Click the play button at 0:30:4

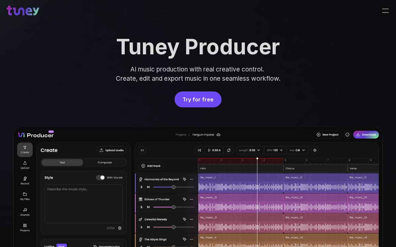pos(214,150)
